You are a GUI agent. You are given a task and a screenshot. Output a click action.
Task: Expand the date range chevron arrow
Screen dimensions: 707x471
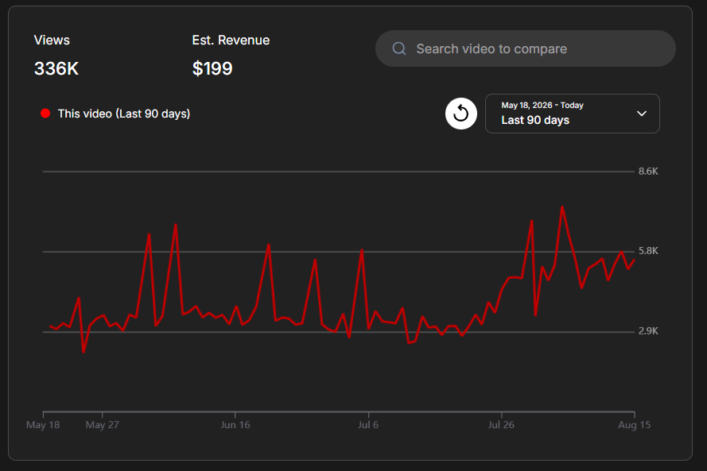tap(641, 114)
